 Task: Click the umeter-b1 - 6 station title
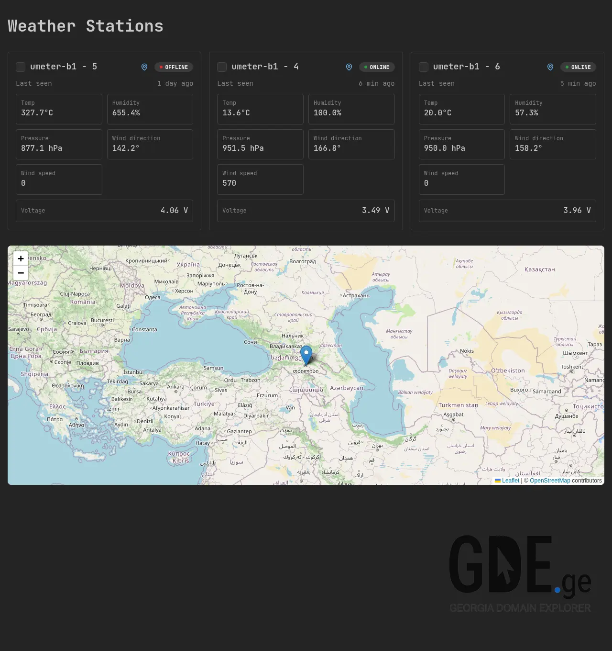click(467, 67)
